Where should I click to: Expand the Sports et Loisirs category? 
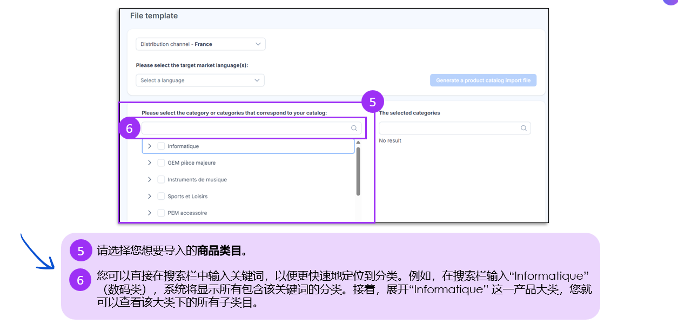pos(150,196)
